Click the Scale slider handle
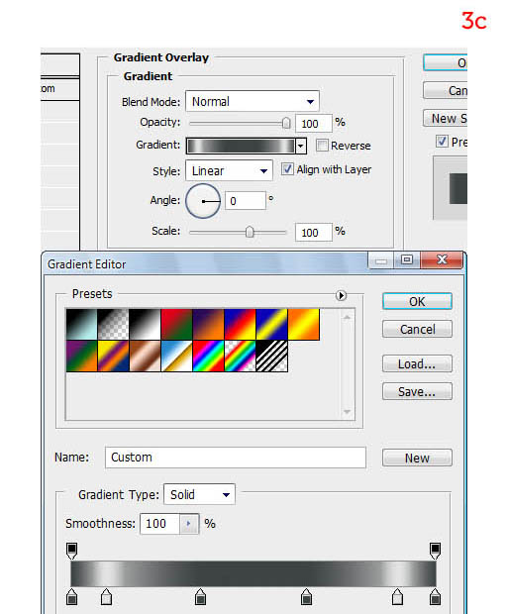The height and width of the screenshot is (614, 508). [250, 232]
